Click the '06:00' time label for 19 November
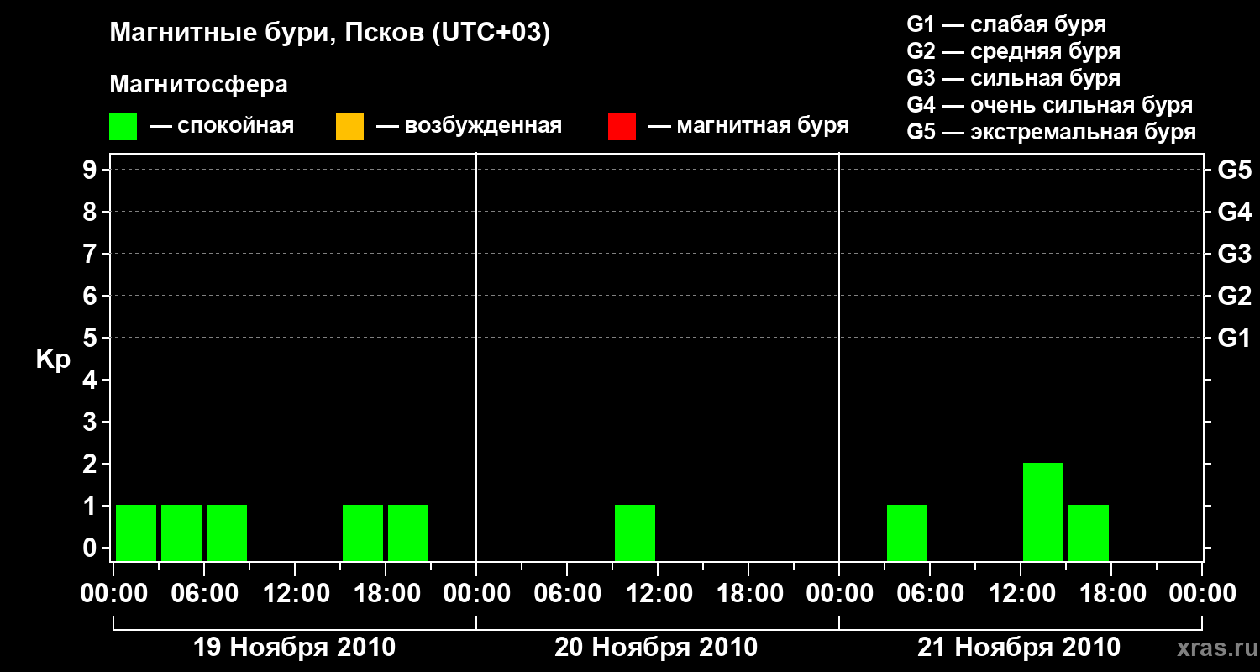This screenshot has height=672, width=1260. coord(204,593)
